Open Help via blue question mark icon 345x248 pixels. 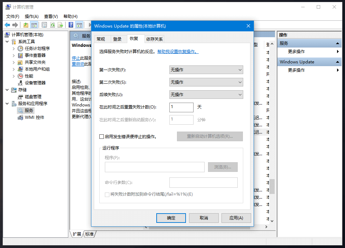pyautogui.click(x=71, y=25)
